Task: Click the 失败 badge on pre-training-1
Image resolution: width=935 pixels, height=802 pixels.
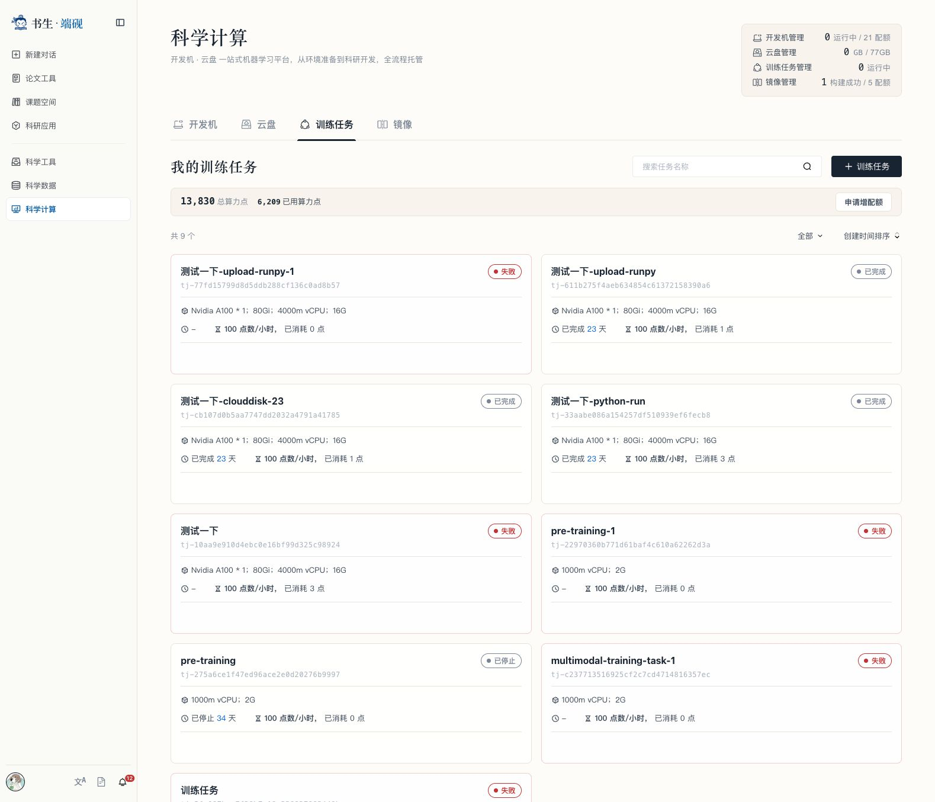Action: point(875,531)
